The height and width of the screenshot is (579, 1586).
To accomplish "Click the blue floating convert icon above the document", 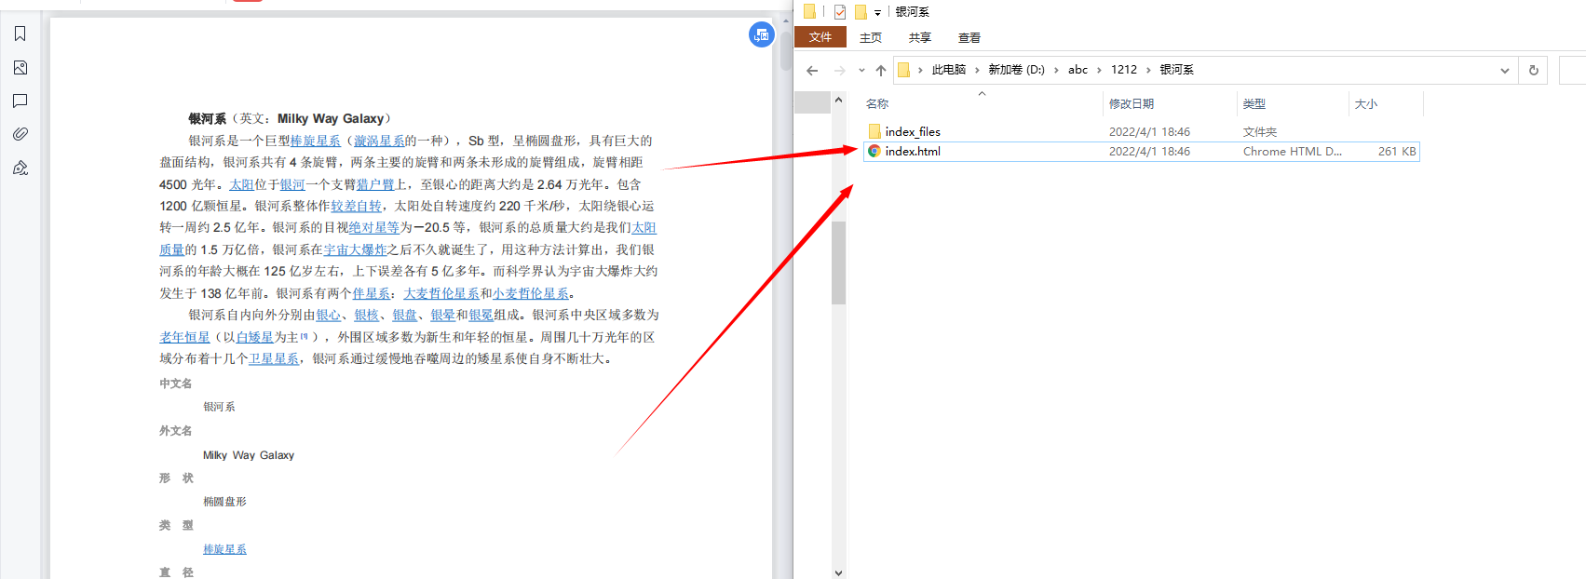I will [761, 34].
